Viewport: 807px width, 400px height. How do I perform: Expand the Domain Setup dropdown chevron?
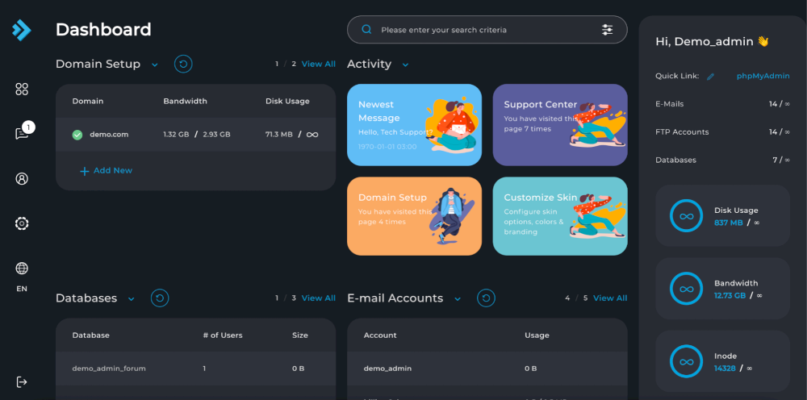coord(154,65)
